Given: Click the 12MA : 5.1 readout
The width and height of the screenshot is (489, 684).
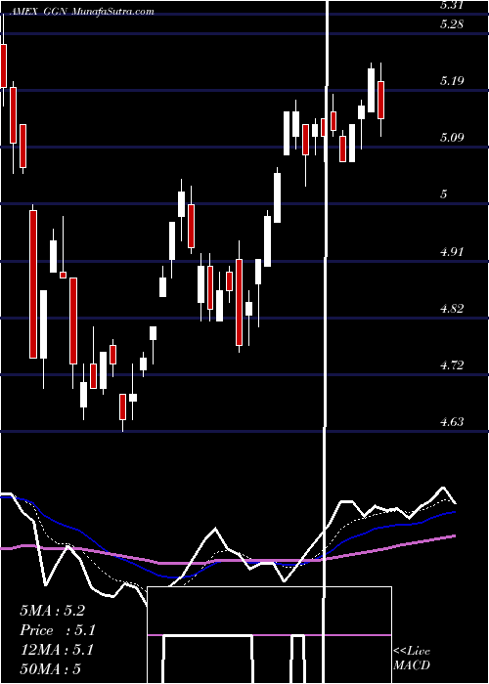Looking at the screenshot, I should click(x=57, y=650).
